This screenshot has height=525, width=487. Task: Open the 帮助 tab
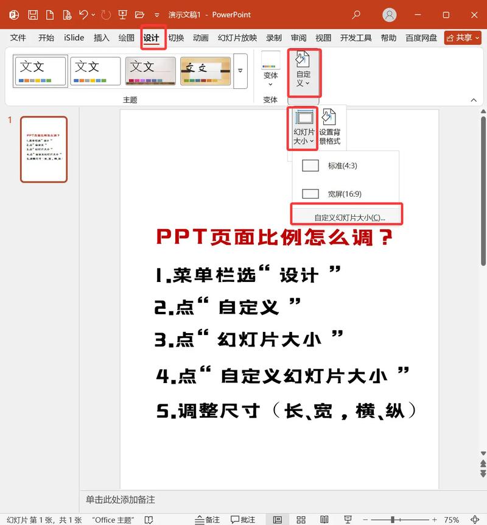pyautogui.click(x=388, y=38)
